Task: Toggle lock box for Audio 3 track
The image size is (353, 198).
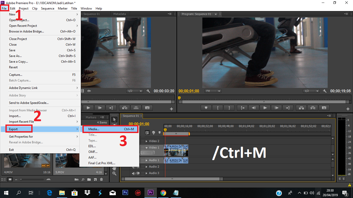Action: (143, 173)
